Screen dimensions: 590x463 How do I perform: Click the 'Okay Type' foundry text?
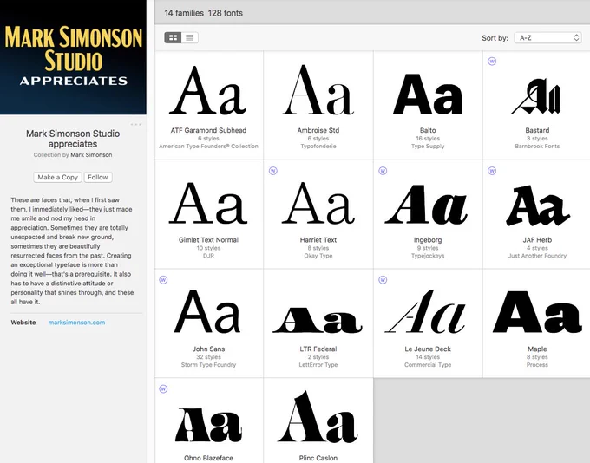[x=318, y=256]
